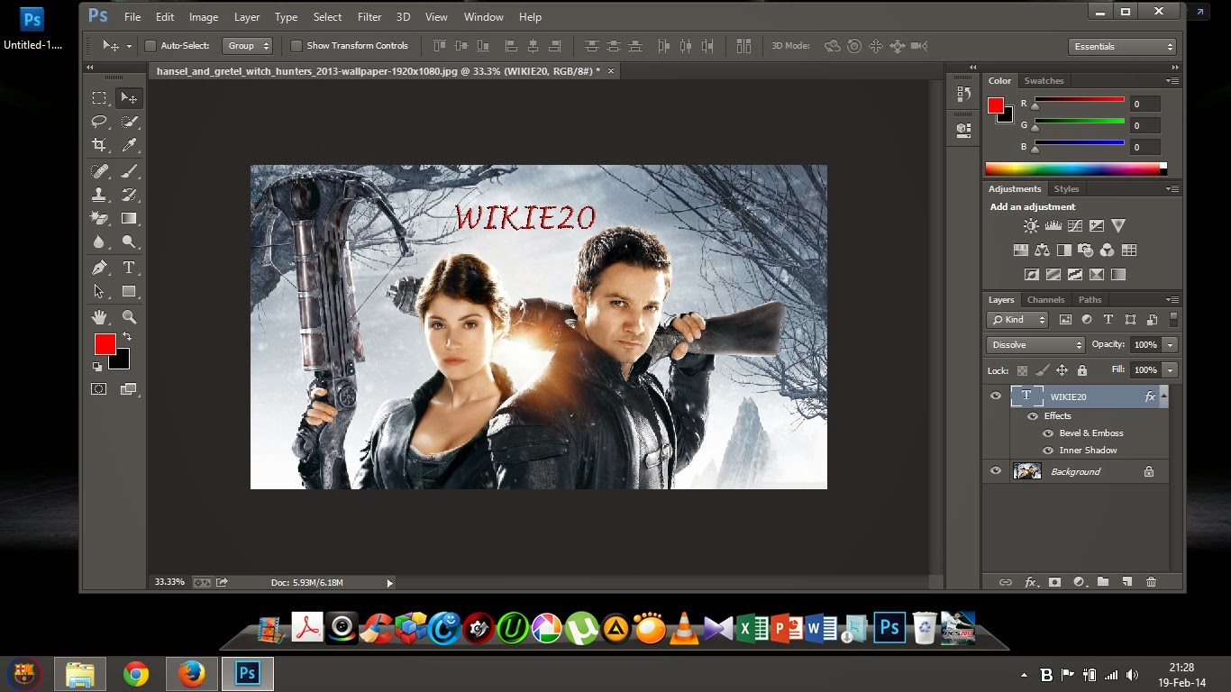Toggle layer filtering switch on/off

click(1173, 319)
